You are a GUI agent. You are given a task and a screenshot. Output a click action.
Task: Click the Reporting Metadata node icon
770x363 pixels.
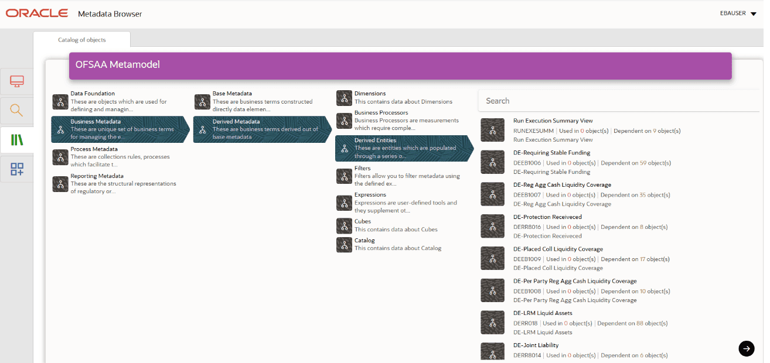(x=60, y=184)
